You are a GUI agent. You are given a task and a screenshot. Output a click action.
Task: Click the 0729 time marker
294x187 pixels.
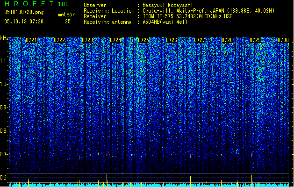click(x=255, y=40)
